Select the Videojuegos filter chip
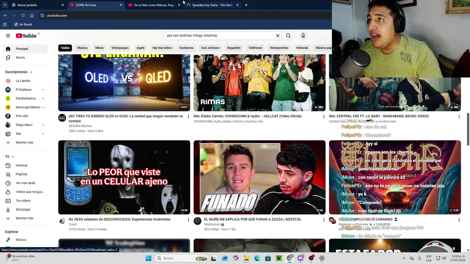The image size is (470, 264). pos(120,48)
